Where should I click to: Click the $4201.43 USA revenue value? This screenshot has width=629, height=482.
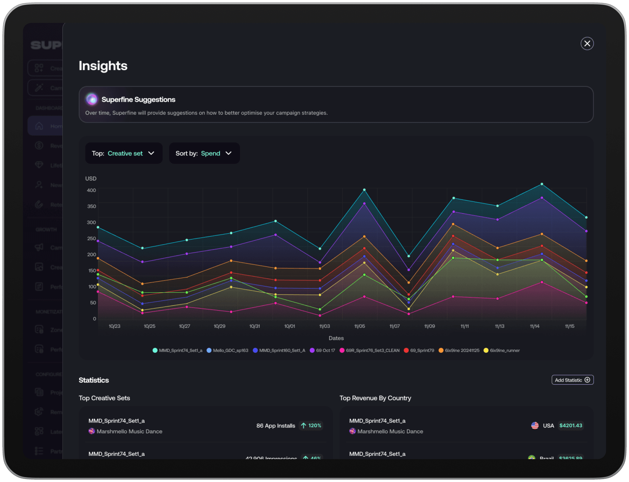click(571, 426)
